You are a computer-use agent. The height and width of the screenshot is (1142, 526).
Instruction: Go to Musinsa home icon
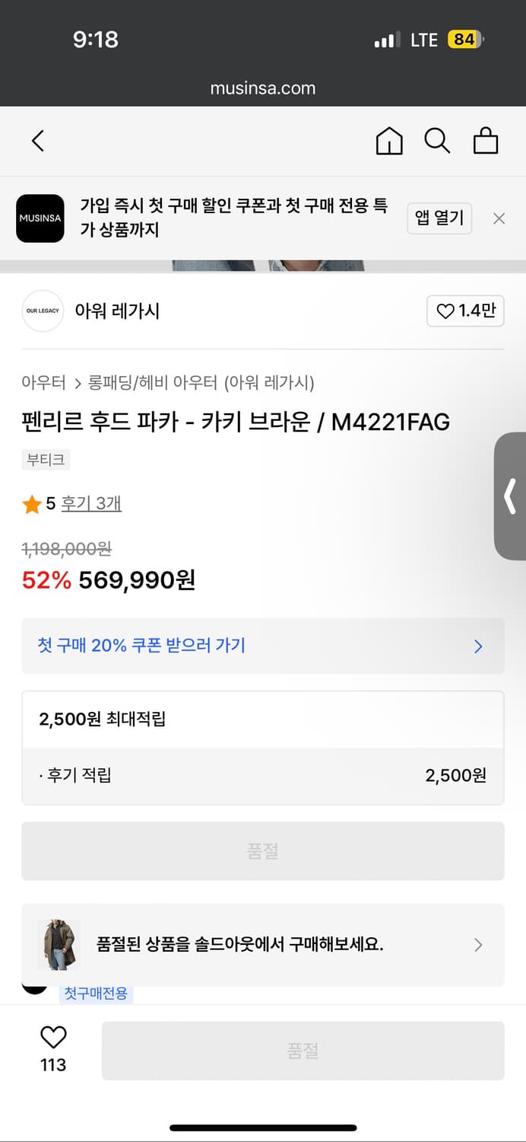(x=389, y=141)
